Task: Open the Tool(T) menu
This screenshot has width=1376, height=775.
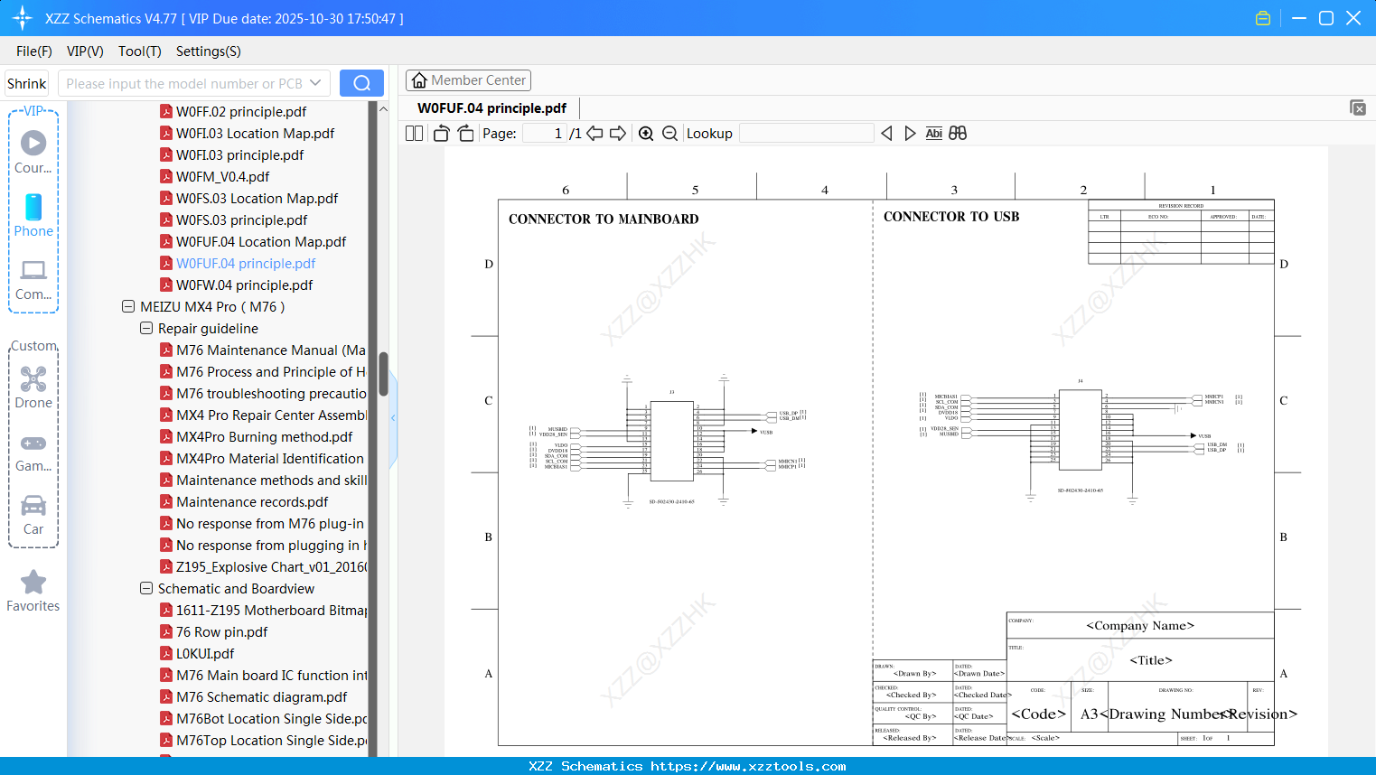Action: click(x=139, y=51)
